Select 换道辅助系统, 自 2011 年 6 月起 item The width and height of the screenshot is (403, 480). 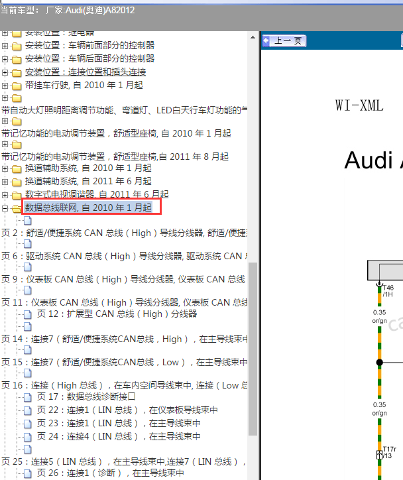point(88,181)
